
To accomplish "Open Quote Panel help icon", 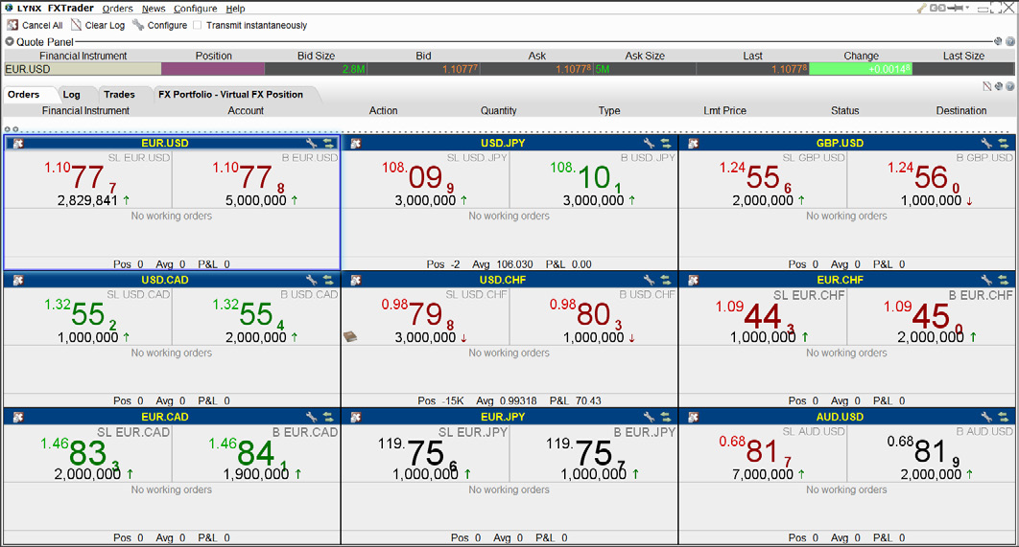I will click(x=1010, y=41).
